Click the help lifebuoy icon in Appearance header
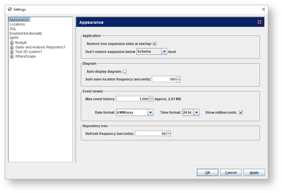 pyautogui.click(x=260, y=22)
